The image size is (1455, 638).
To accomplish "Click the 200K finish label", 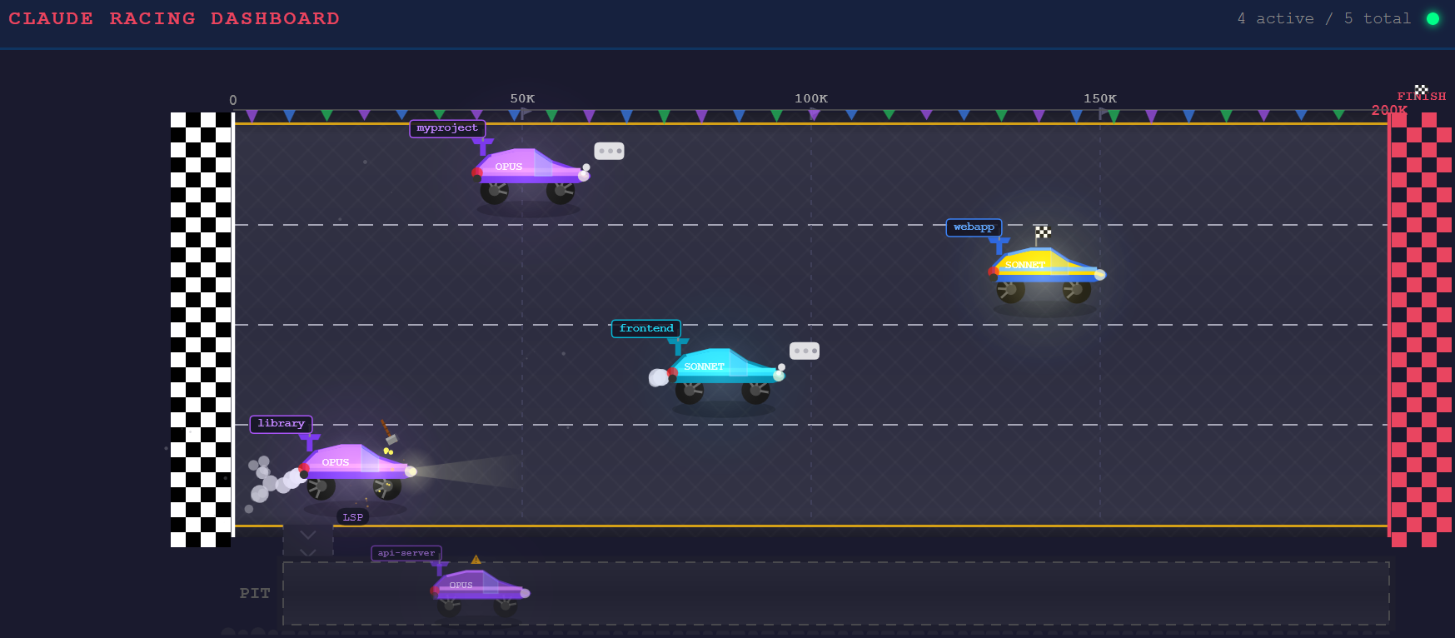I will pos(1389,110).
